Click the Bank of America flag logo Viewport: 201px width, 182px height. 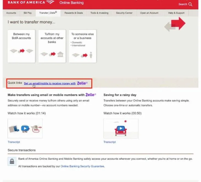pos(50,2)
